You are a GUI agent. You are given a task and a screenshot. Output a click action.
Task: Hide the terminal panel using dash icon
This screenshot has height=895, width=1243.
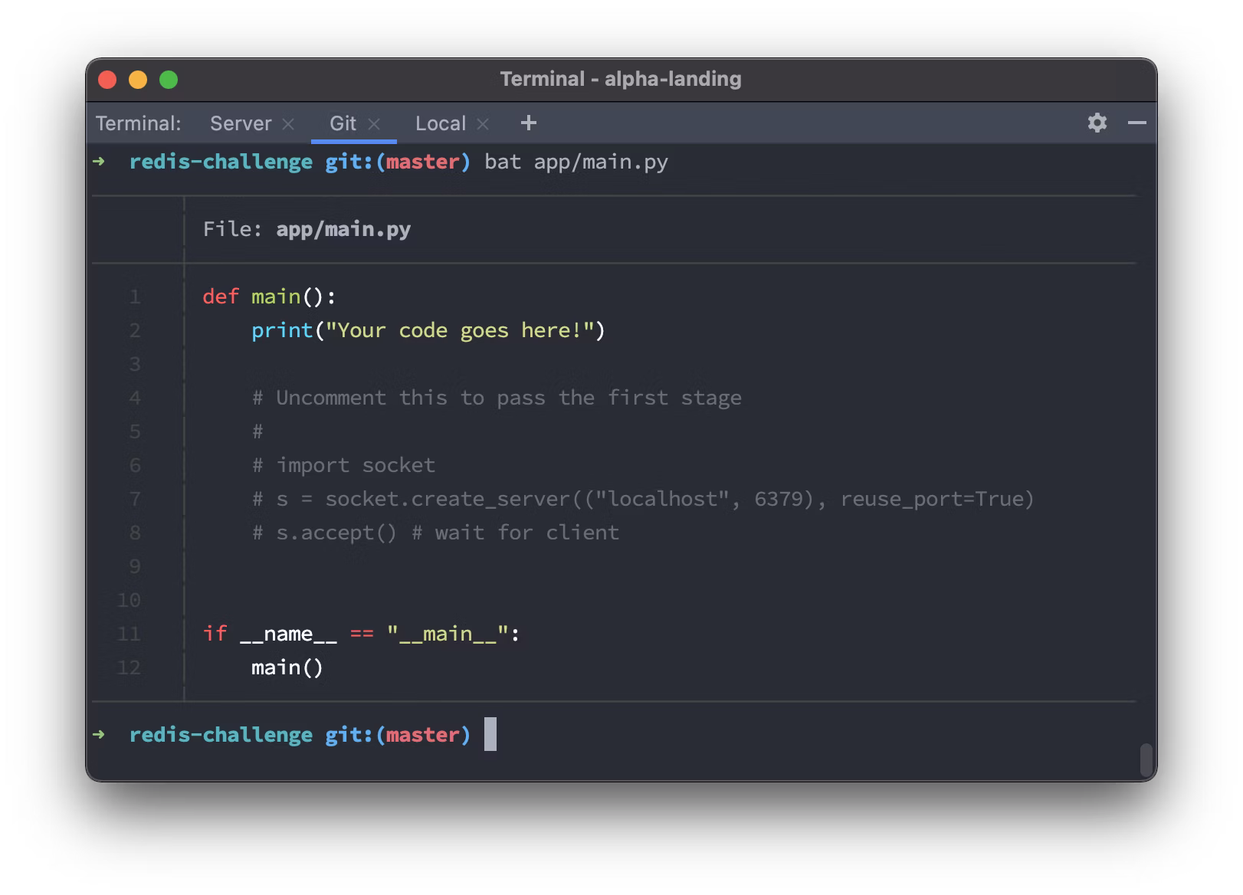click(1137, 123)
